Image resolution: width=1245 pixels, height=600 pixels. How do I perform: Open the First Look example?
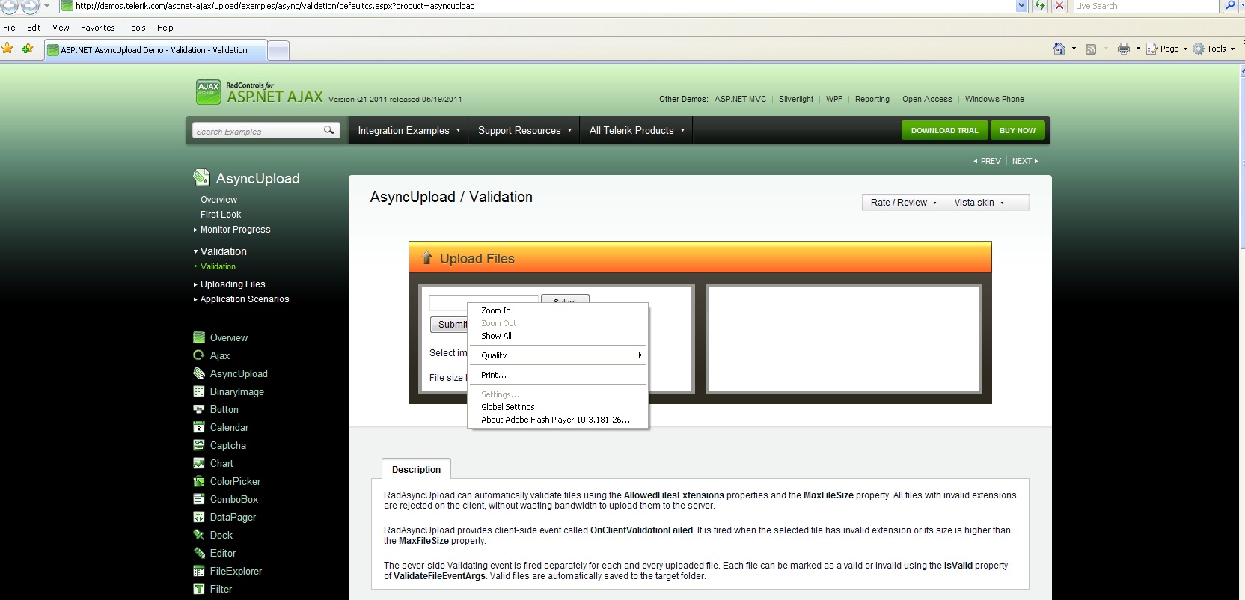click(221, 215)
